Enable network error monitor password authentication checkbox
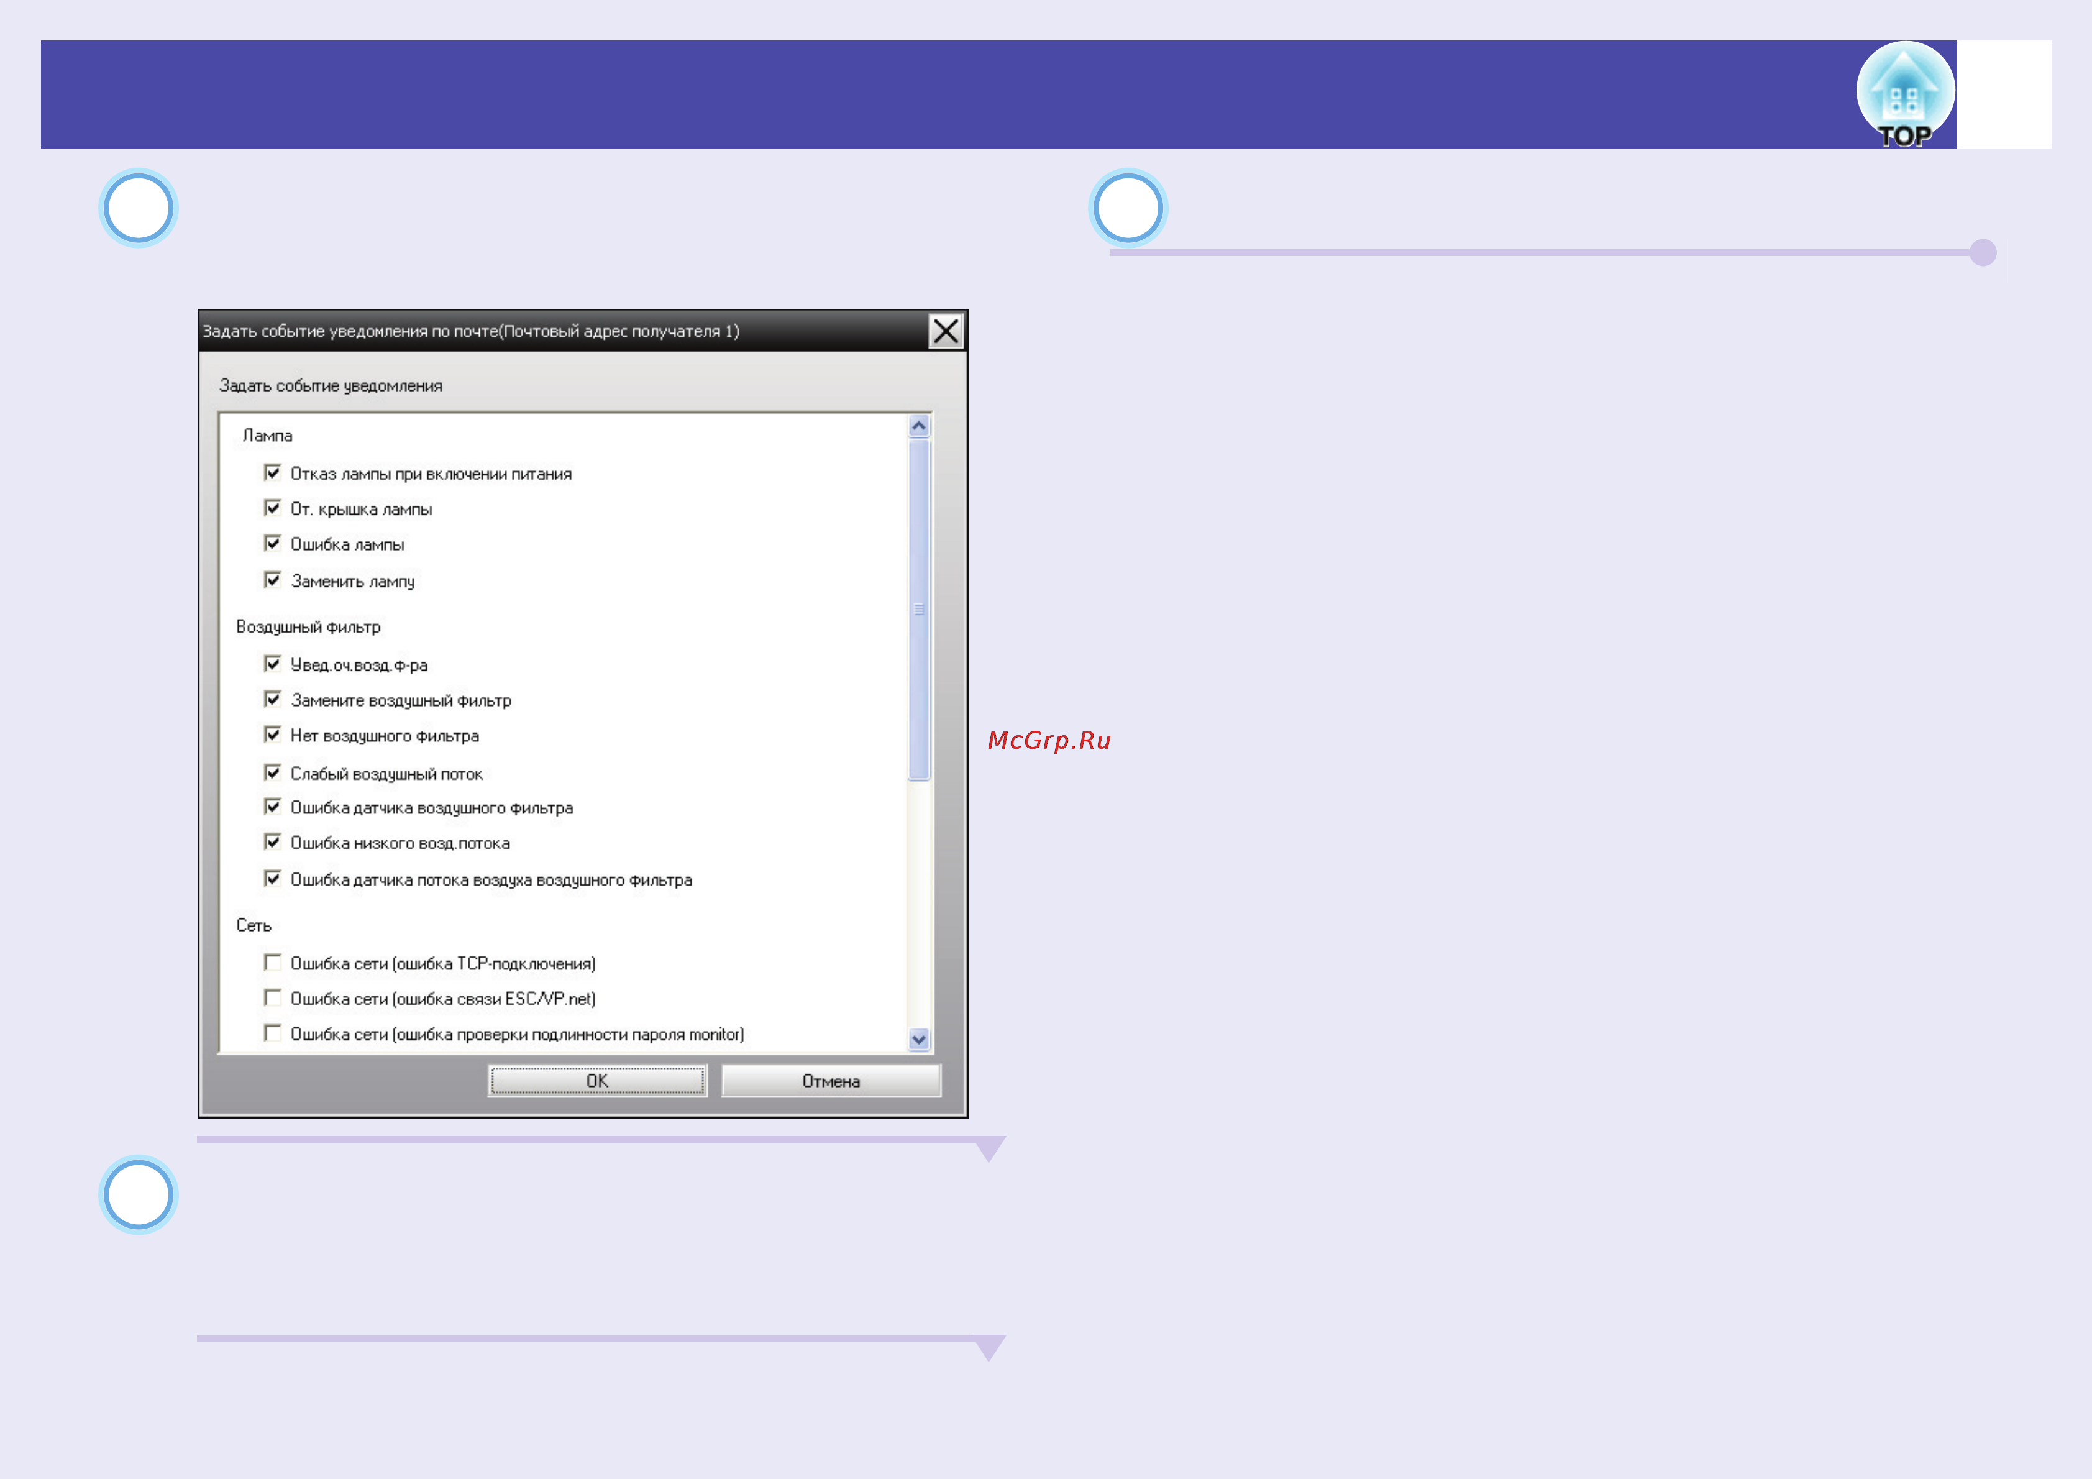The height and width of the screenshot is (1479, 2092). [272, 1032]
